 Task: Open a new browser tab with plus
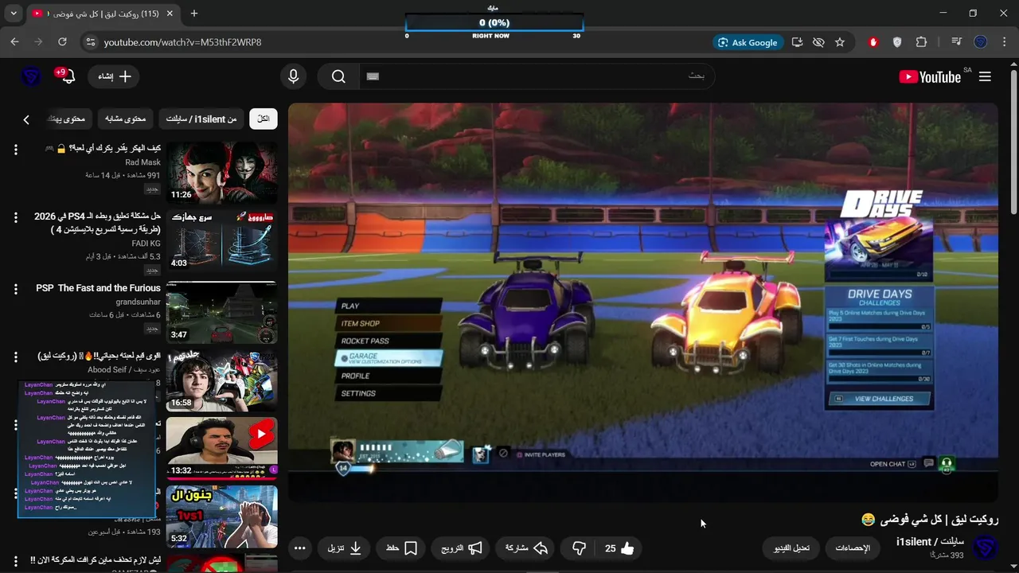[x=194, y=14]
